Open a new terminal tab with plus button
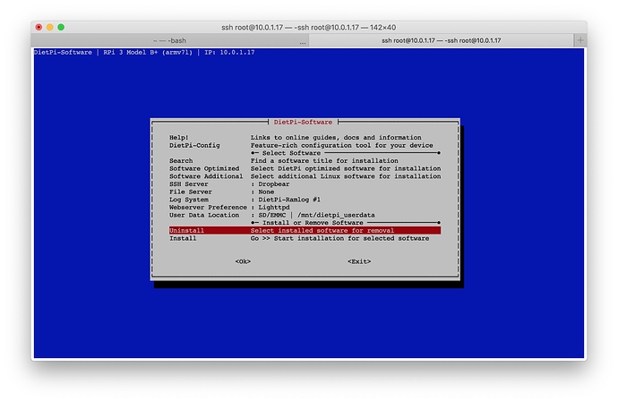Image resolution: width=618 pixels, height=401 pixels. point(580,40)
